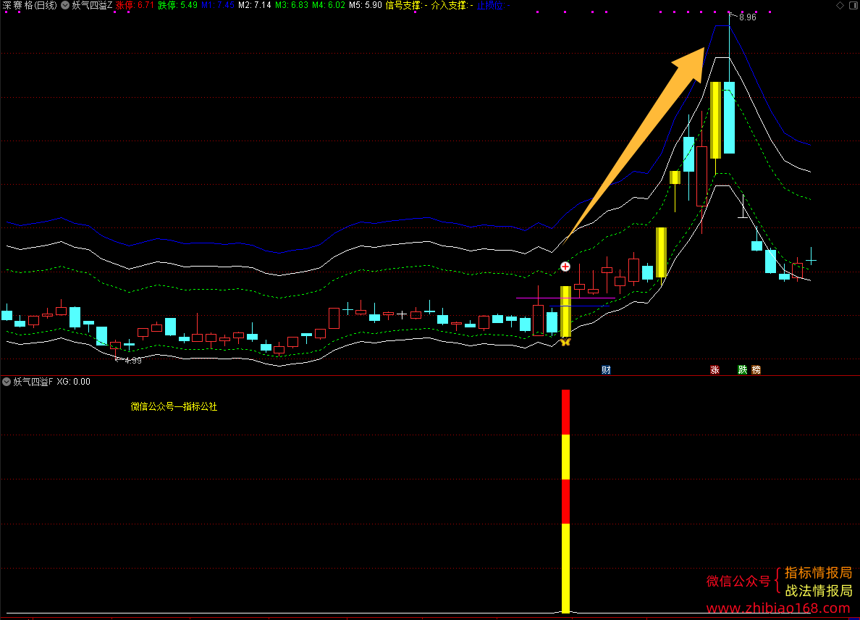The width and height of the screenshot is (860, 620).
Task: Click the 涨停: 6.71 value
Action: (135, 6)
